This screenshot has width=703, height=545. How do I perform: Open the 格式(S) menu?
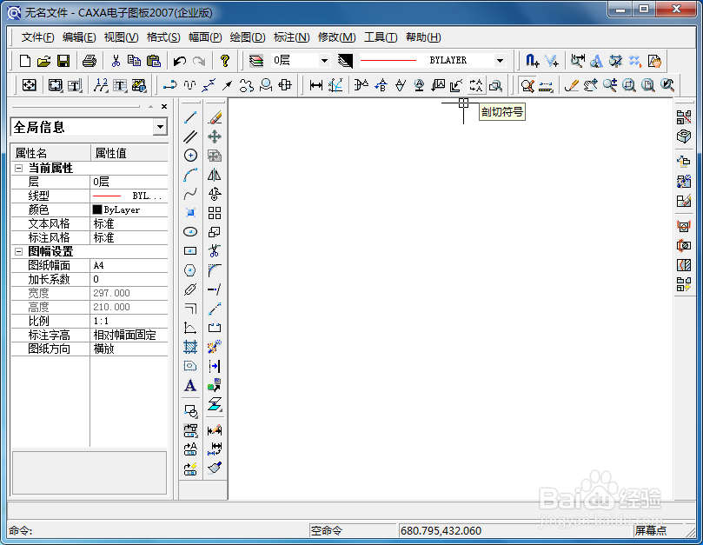coord(163,37)
